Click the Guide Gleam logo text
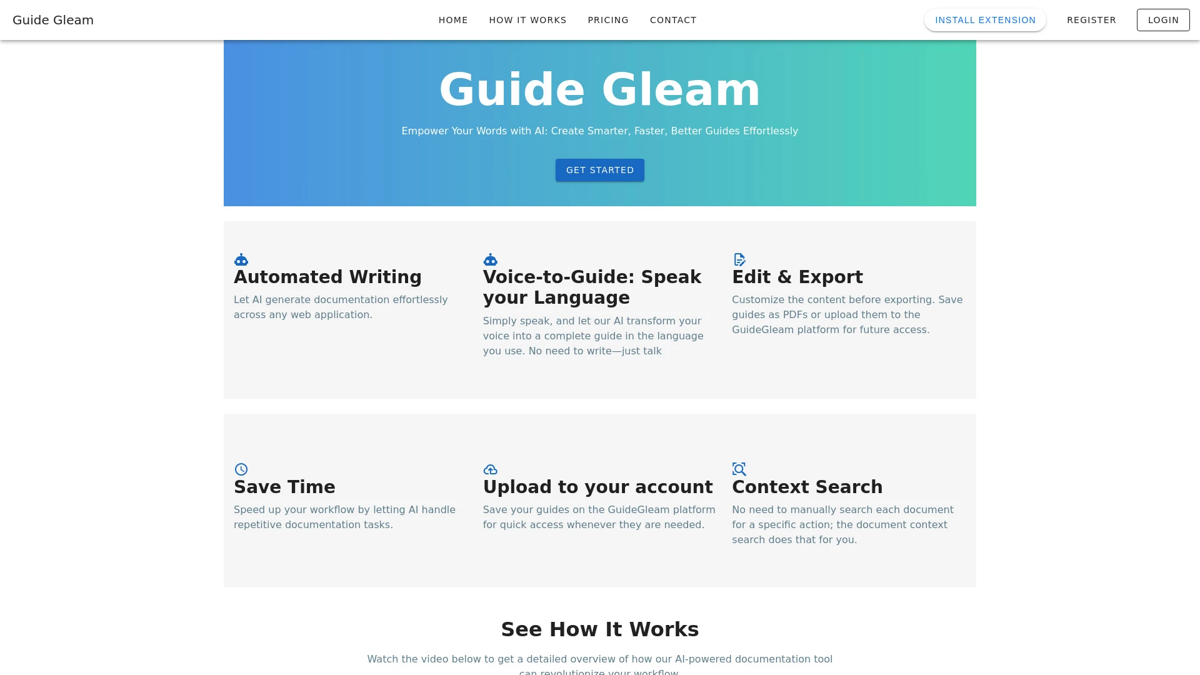The width and height of the screenshot is (1200, 675). pos(52,20)
